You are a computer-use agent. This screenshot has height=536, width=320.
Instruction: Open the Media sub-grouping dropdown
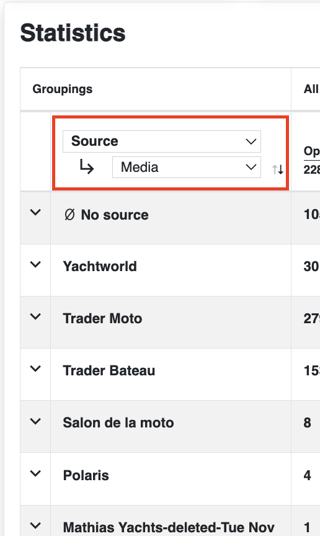pos(186,167)
